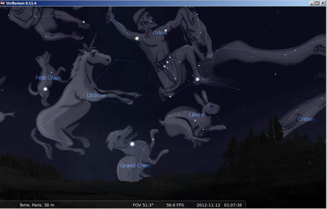
Task: Select the orange star Betelgeuse on Orion's shoulder
Action: pyautogui.click(x=137, y=38)
